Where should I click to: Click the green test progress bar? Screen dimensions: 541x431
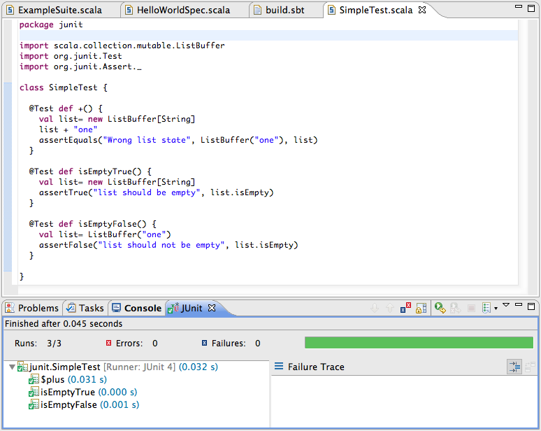click(x=419, y=343)
